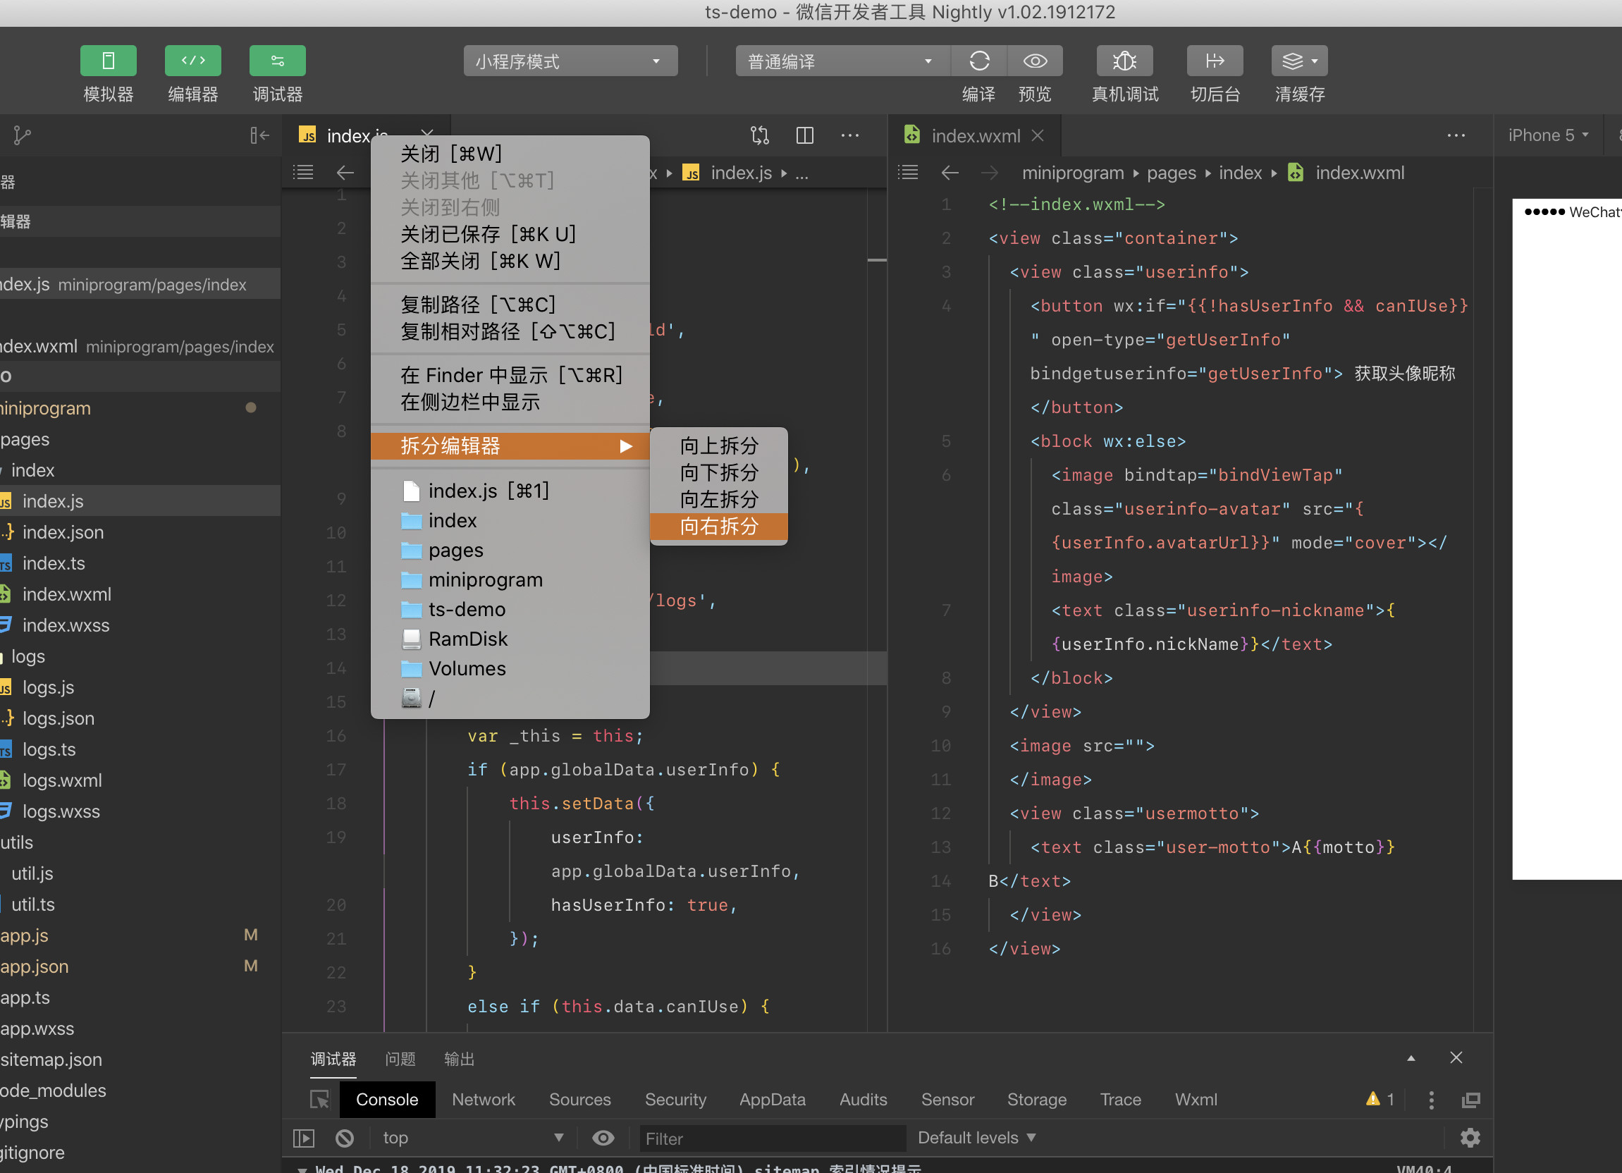1622x1173 pixels.
Task: Click the 编译 refresh compile icon
Action: pyautogui.click(x=979, y=61)
